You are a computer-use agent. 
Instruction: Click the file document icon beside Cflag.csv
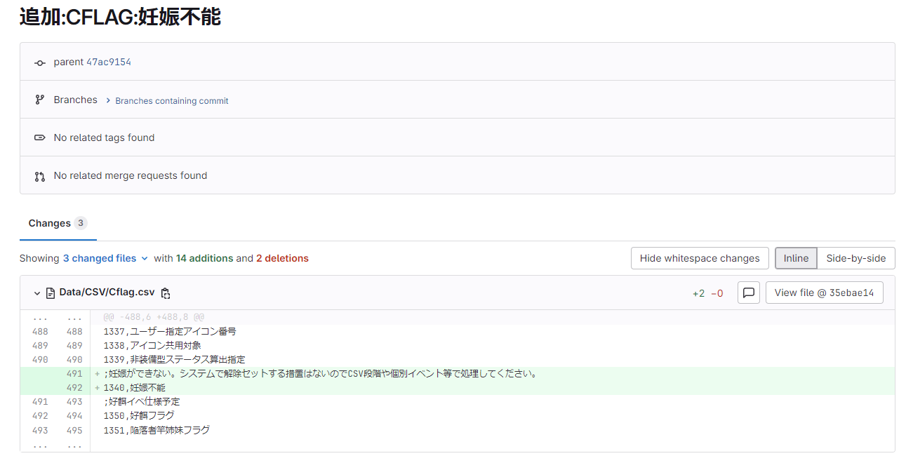pyautogui.click(x=51, y=293)
